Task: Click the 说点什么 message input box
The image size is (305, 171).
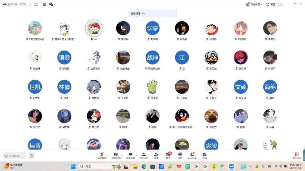Action: (x=15, y=156)
